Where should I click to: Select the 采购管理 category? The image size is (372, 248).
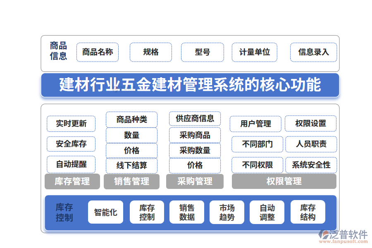click(x=195, y=181)
